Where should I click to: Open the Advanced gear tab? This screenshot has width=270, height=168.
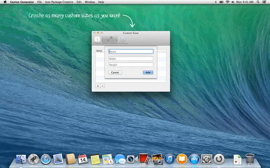coord(123,40)
